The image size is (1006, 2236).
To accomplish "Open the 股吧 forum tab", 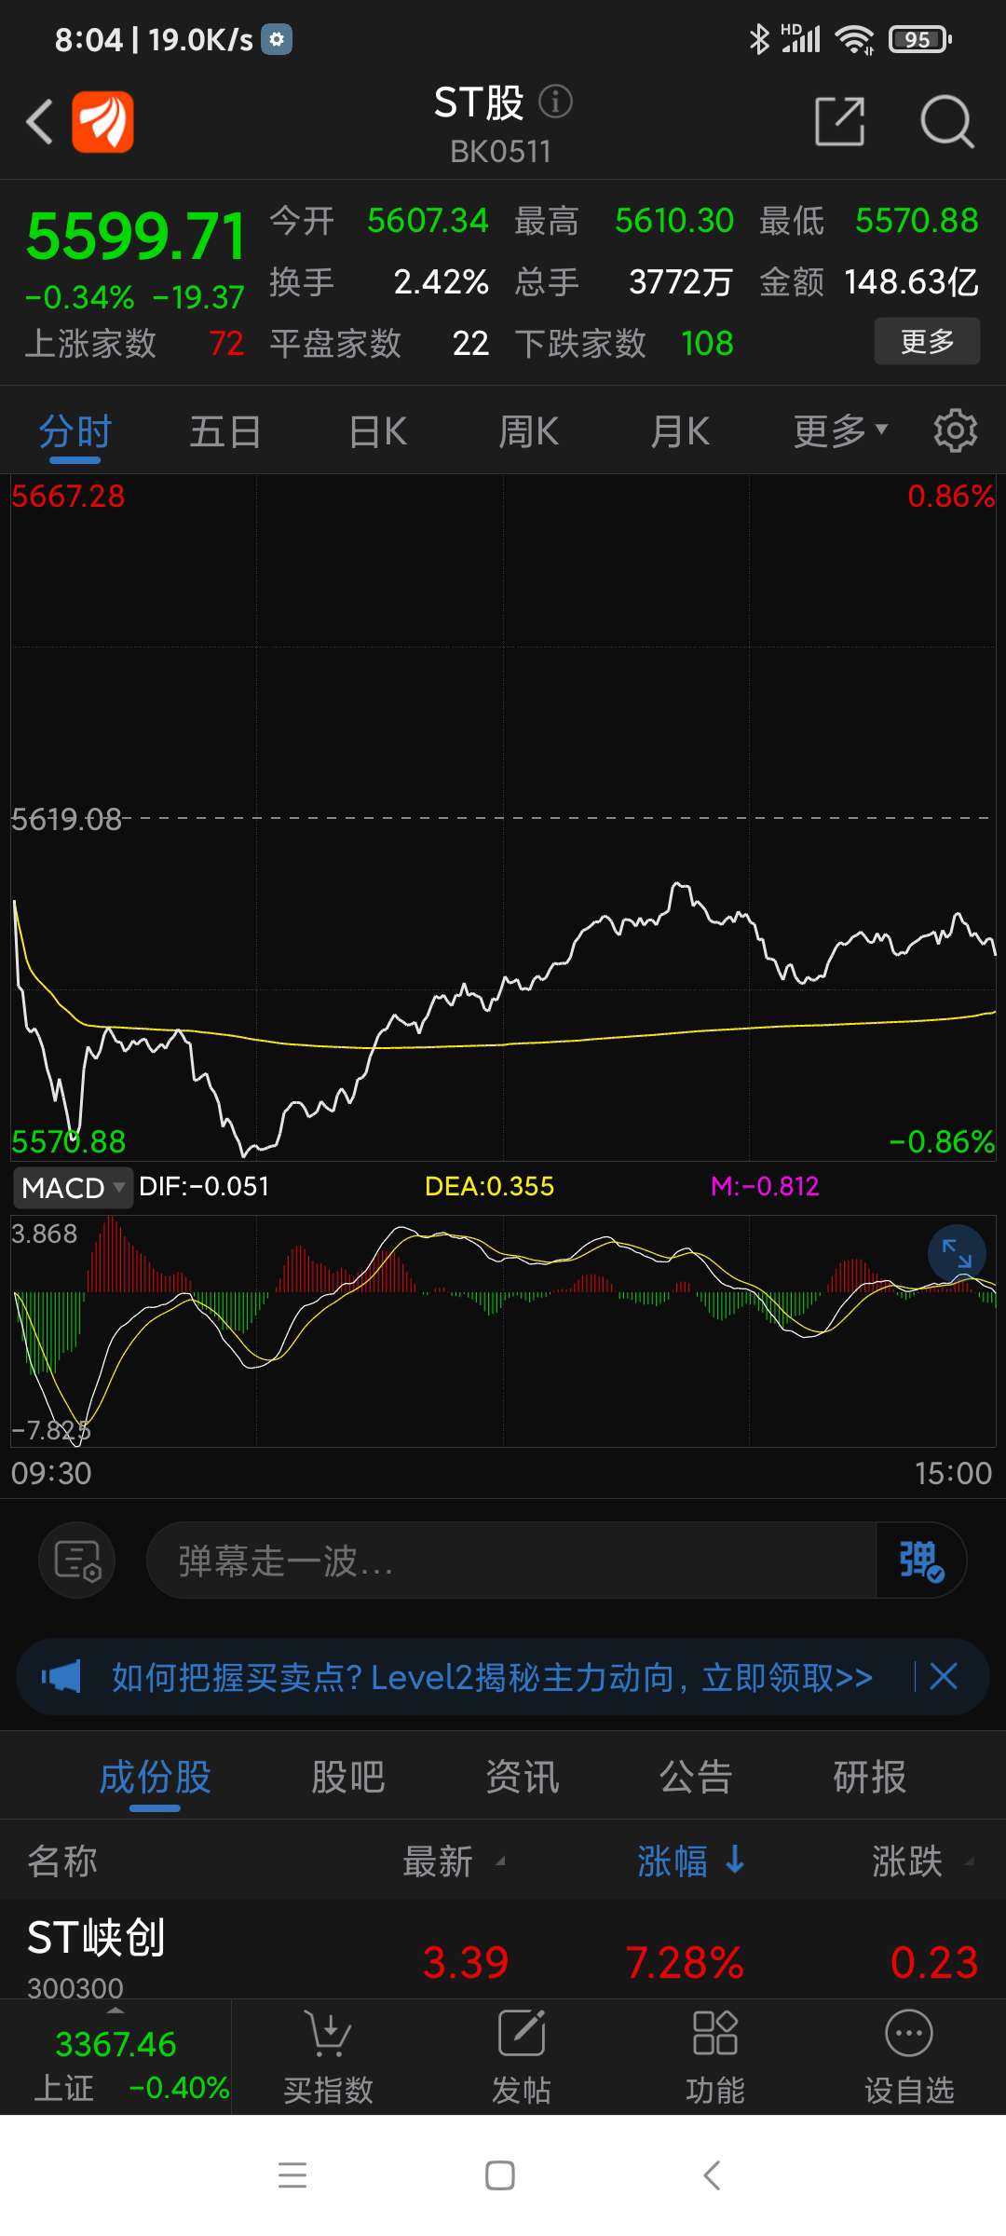I will [347, 1777].
